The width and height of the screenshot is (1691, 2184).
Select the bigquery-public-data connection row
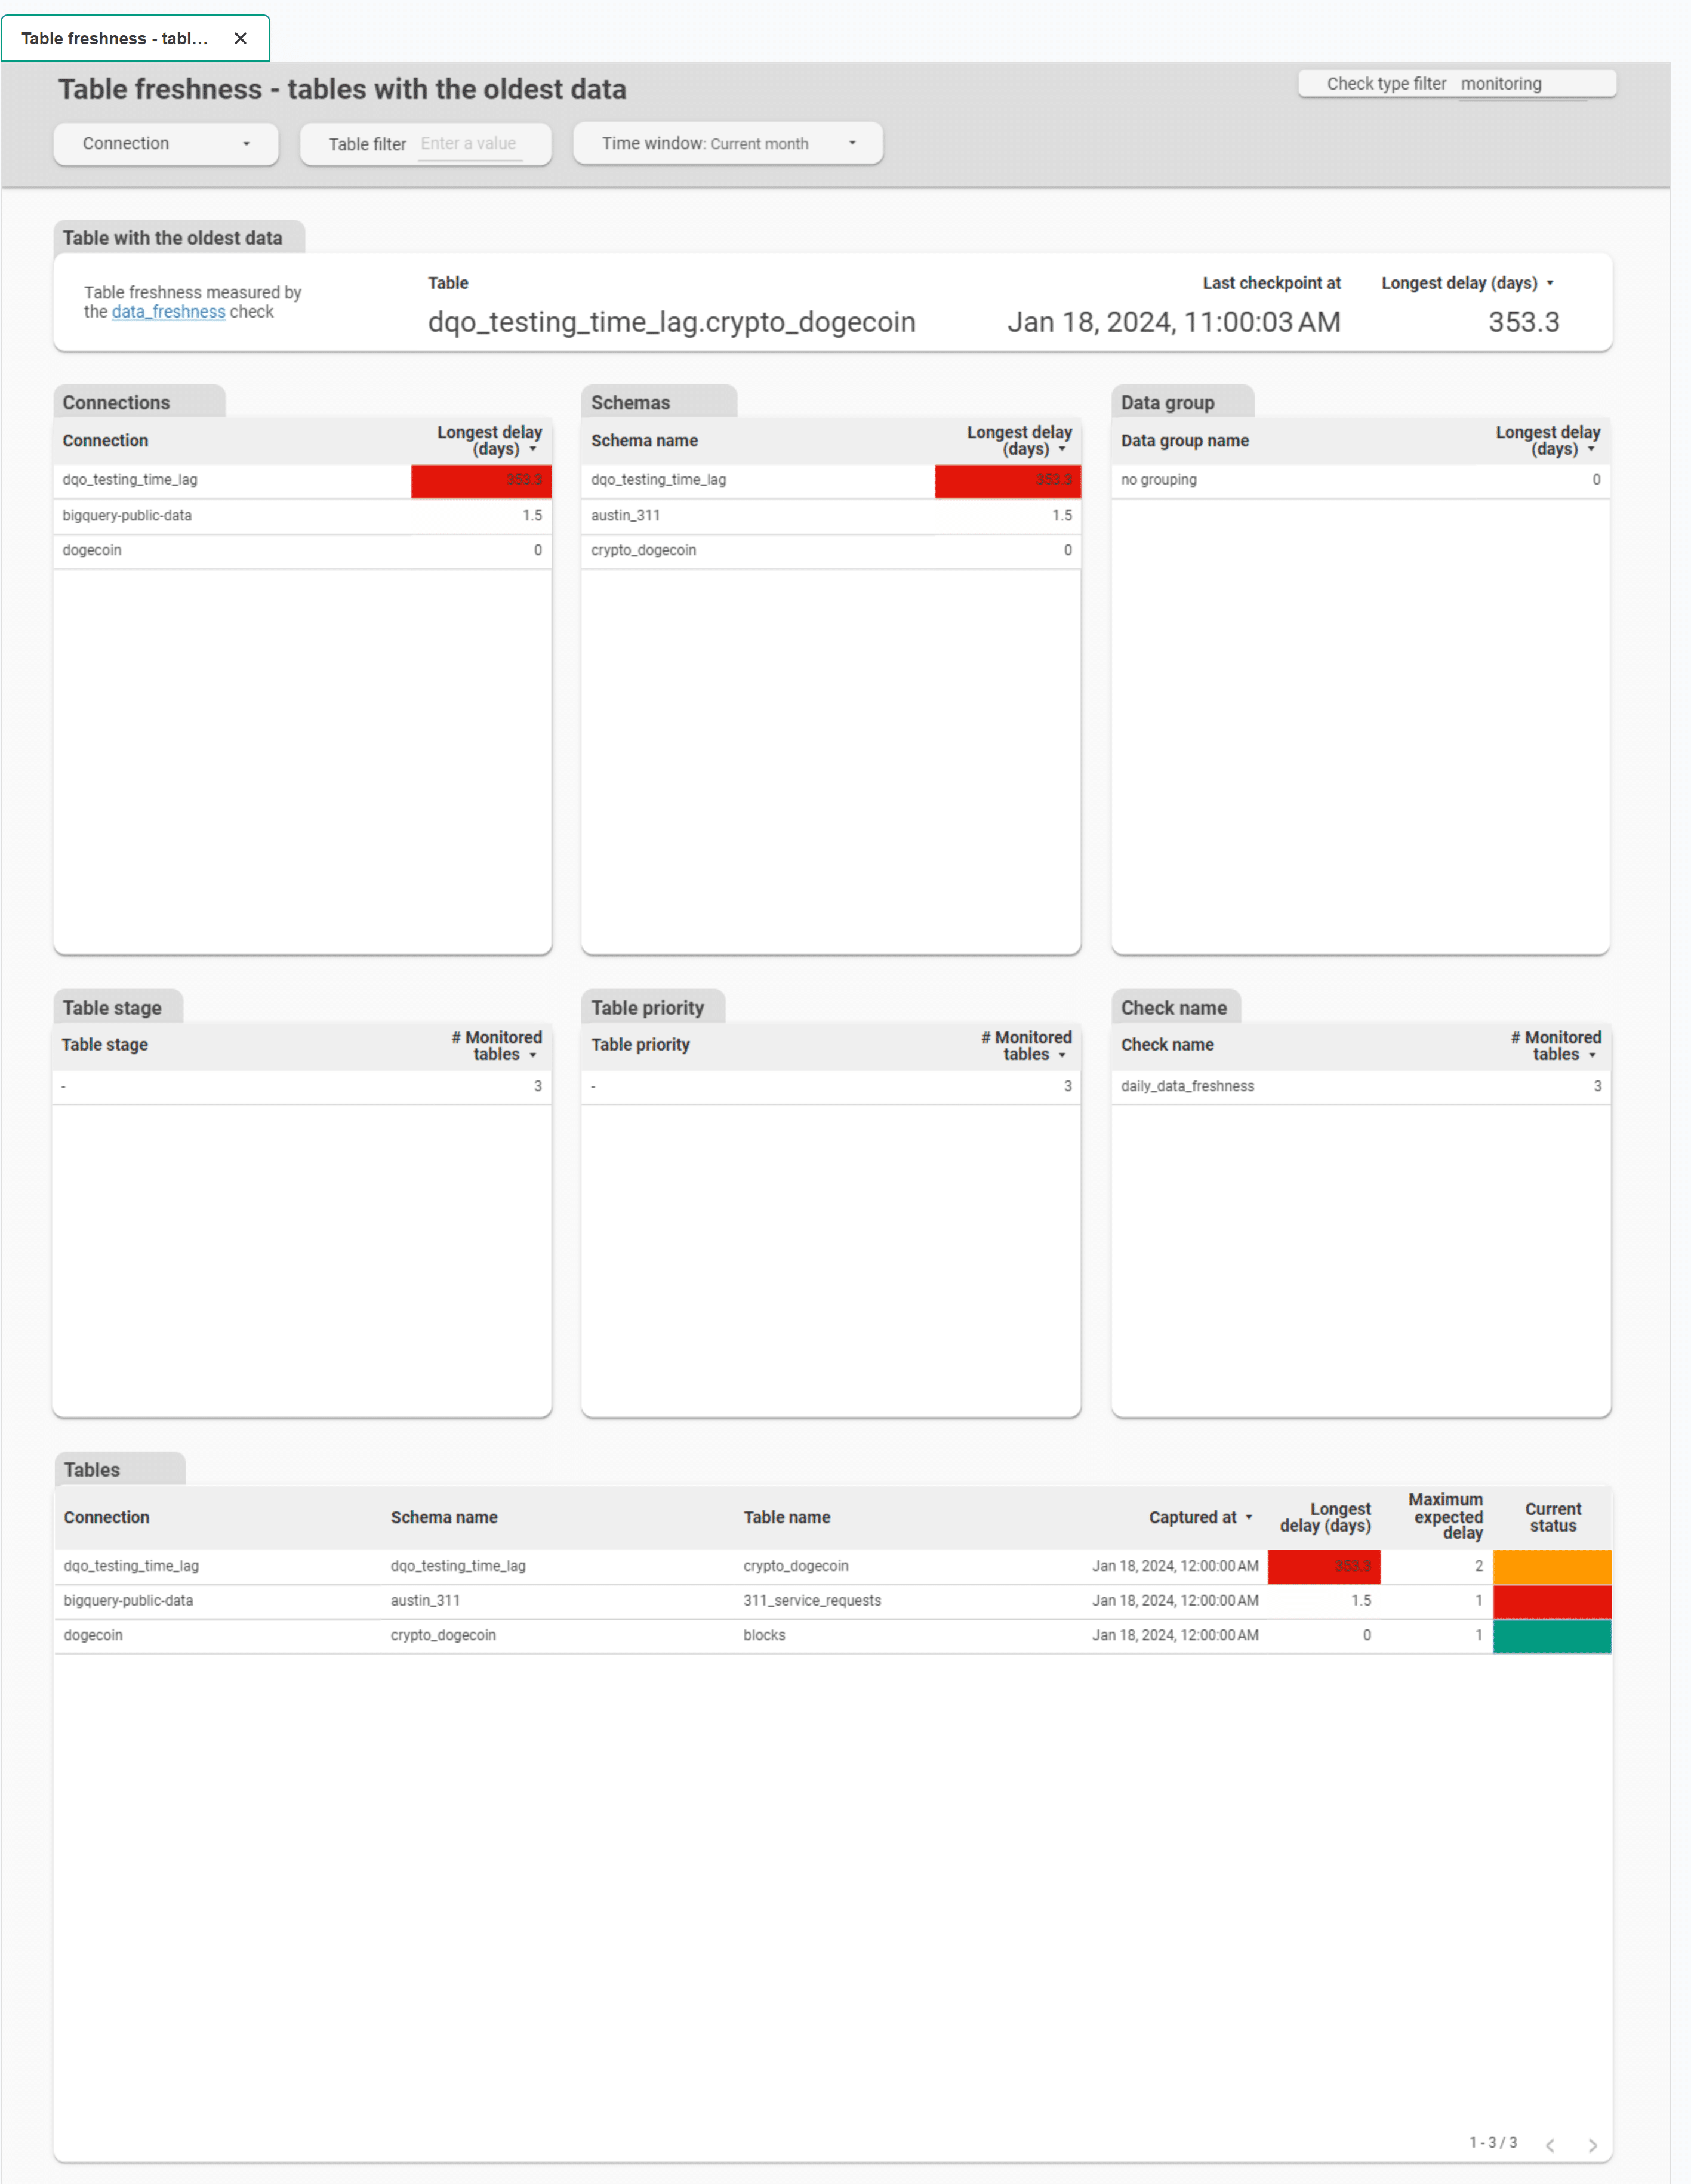(x=127, y=515)
